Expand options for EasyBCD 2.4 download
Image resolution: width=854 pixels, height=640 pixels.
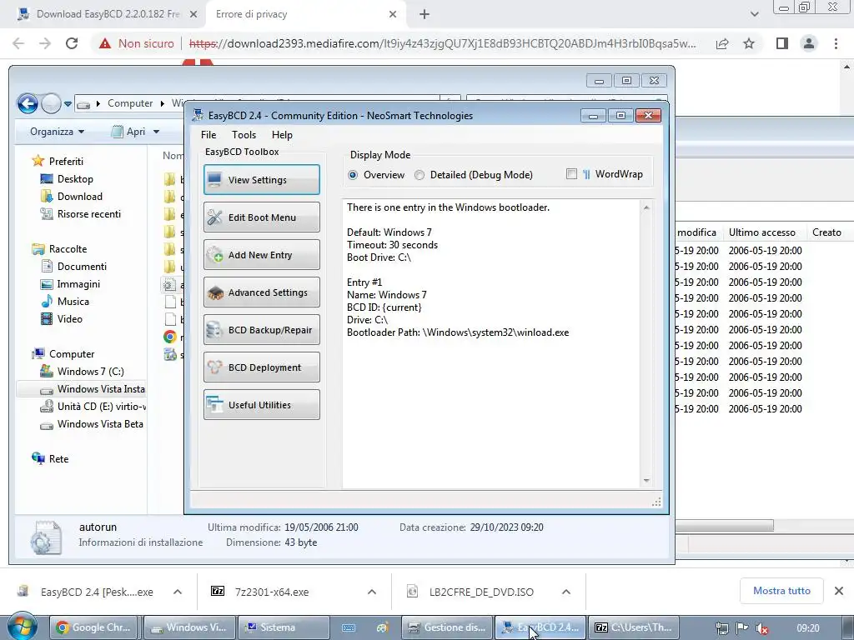click(x=178, y=592)
